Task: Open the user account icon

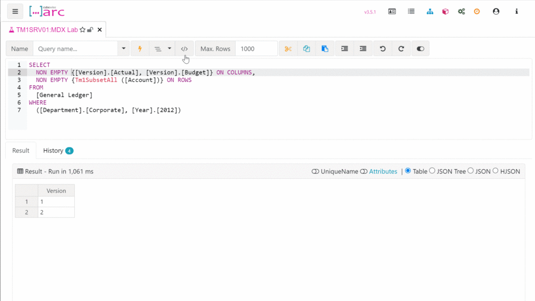Action: tap(496, 11)
